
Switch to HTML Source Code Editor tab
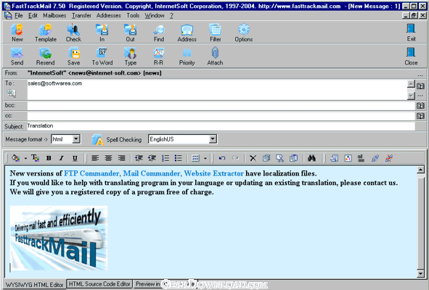99,284
